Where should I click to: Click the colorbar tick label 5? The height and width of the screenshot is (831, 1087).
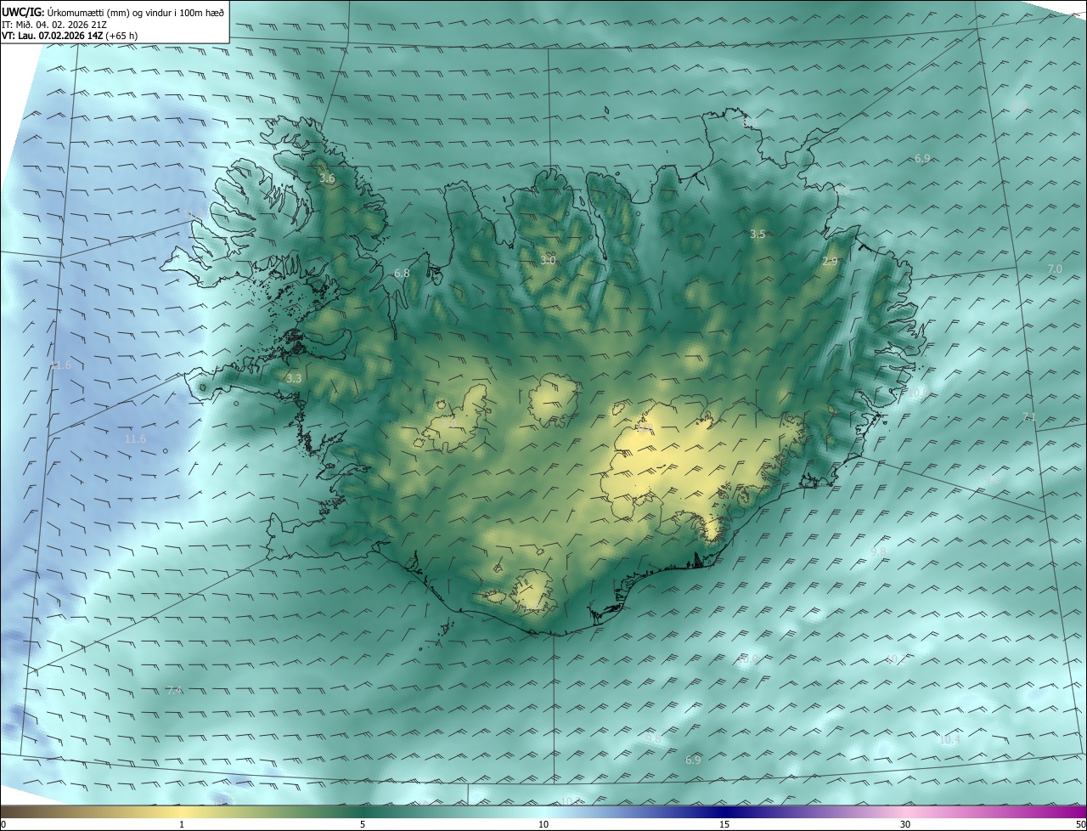coord(363,824)
